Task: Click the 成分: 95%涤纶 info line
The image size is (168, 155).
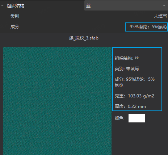Action: click(x=135, y=79)
